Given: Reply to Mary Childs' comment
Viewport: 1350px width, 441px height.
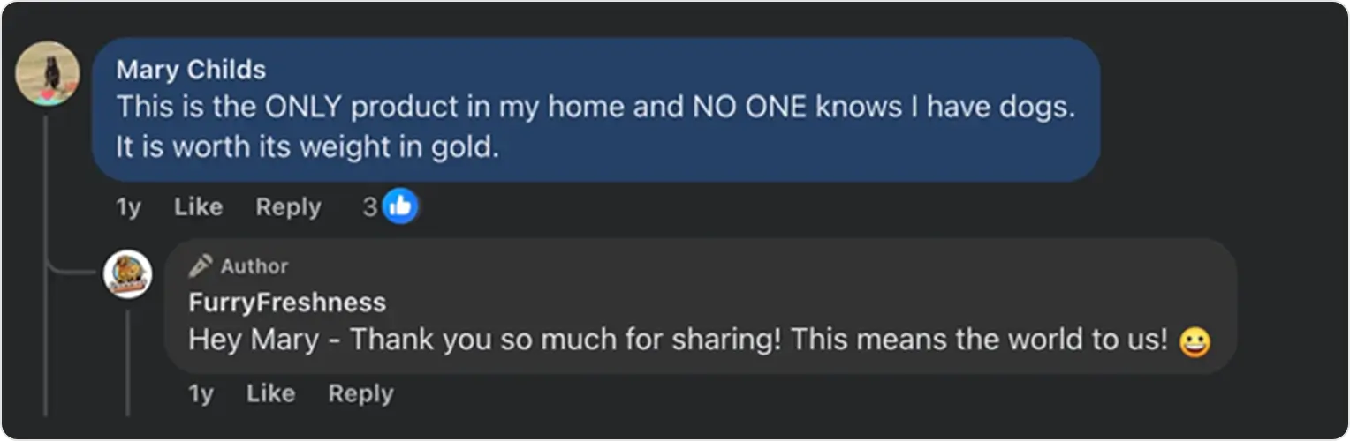Looking at the screenshot, I should [288, 207].
